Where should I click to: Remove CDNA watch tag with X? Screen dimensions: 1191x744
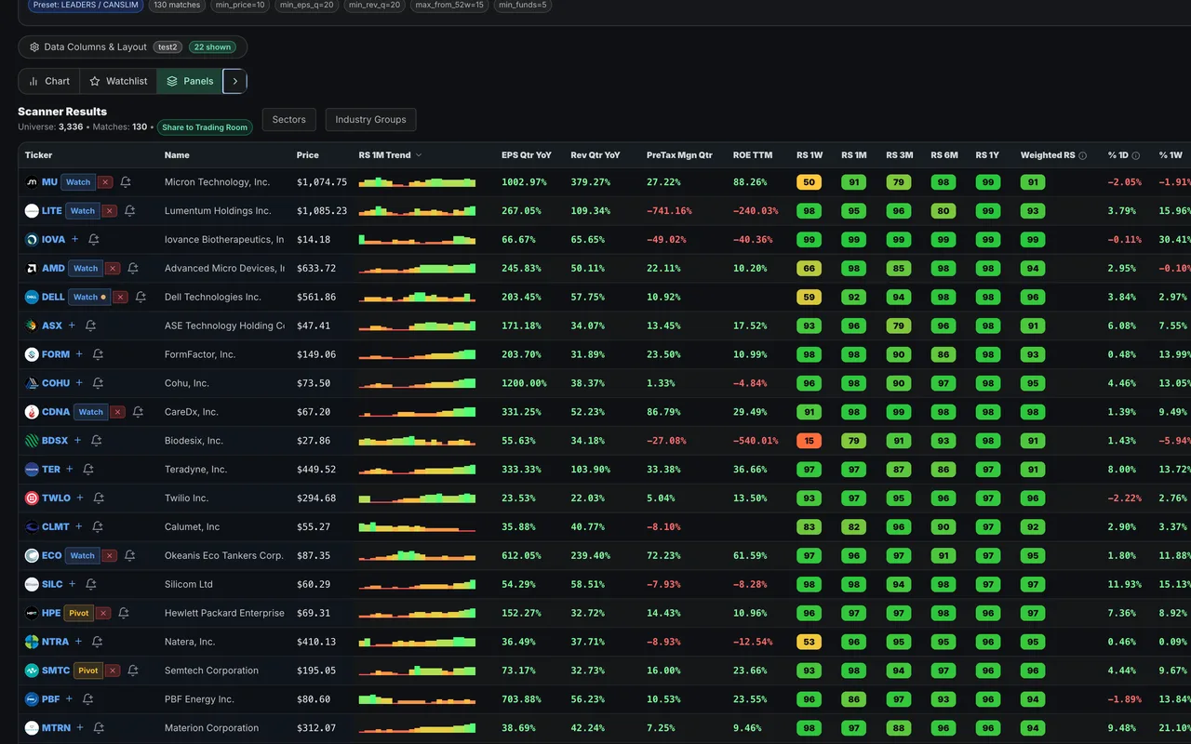coord(117,412)
